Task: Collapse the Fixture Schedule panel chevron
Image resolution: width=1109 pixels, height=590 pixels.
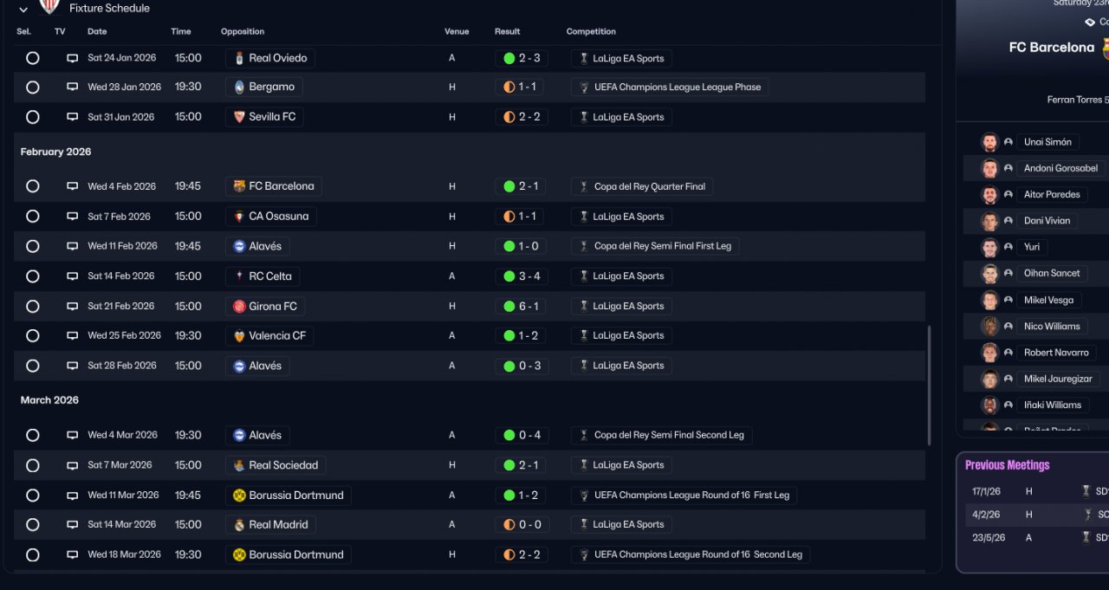Action: (x=23, y=10)
